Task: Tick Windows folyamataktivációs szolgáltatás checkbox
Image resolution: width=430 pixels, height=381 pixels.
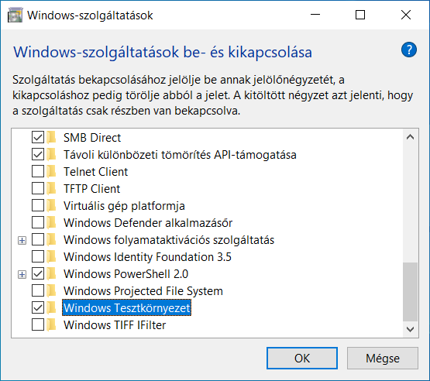Action: tap(38, 239)
